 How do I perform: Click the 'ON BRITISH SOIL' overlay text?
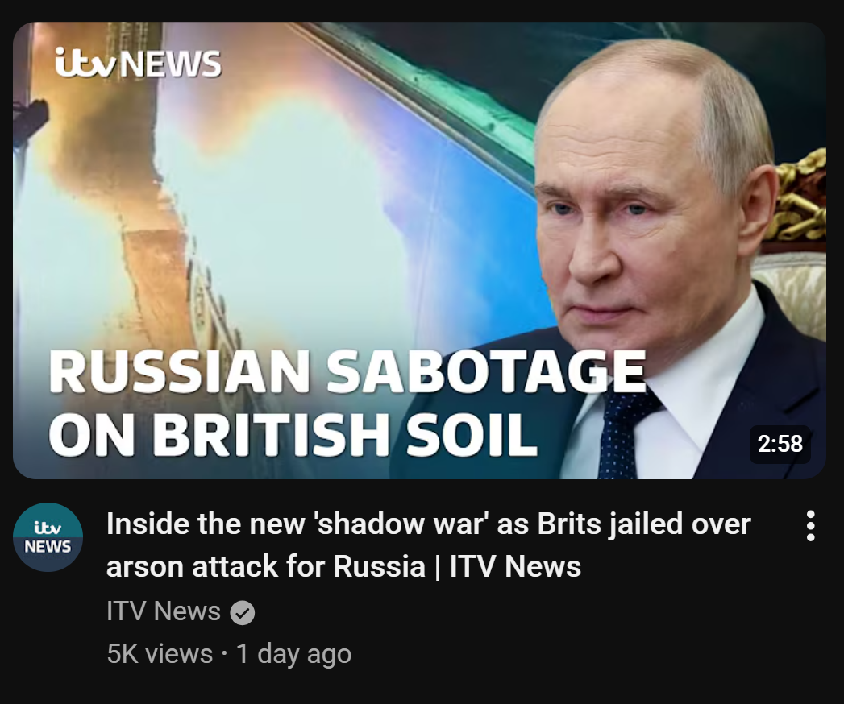click(x=293, y=433)
